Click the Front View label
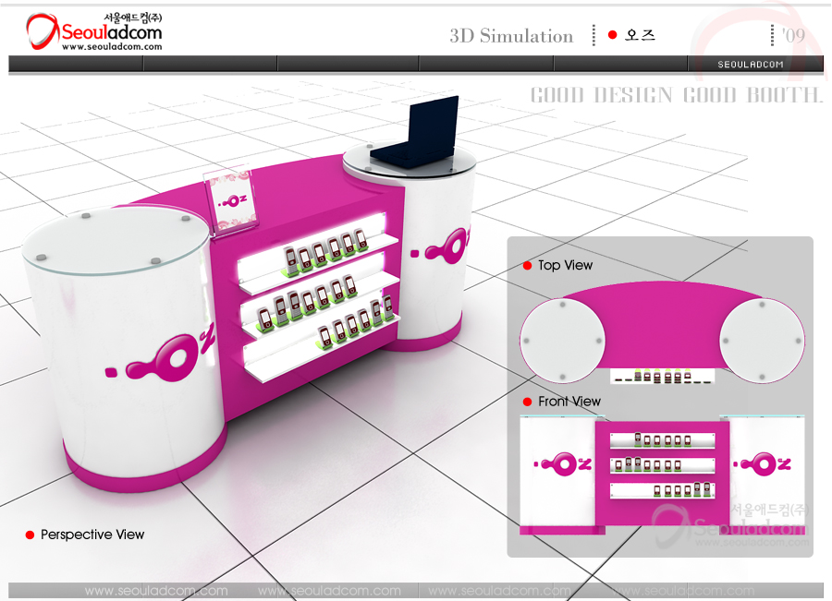This screenshot has width=832, height=601. tap(569, 402)
